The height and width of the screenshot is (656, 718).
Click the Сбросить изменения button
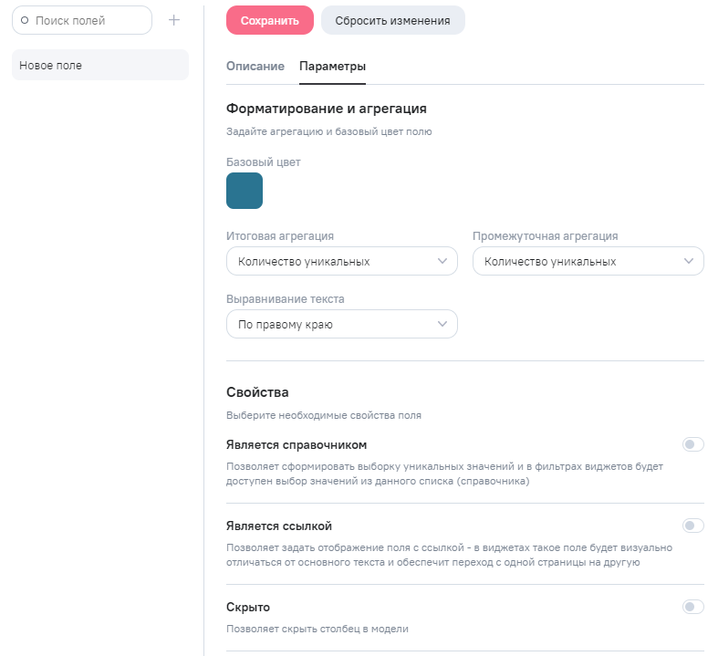pos(392,20)
